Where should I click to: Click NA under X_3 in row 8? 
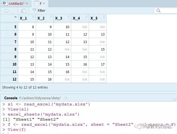coord(67,49)
